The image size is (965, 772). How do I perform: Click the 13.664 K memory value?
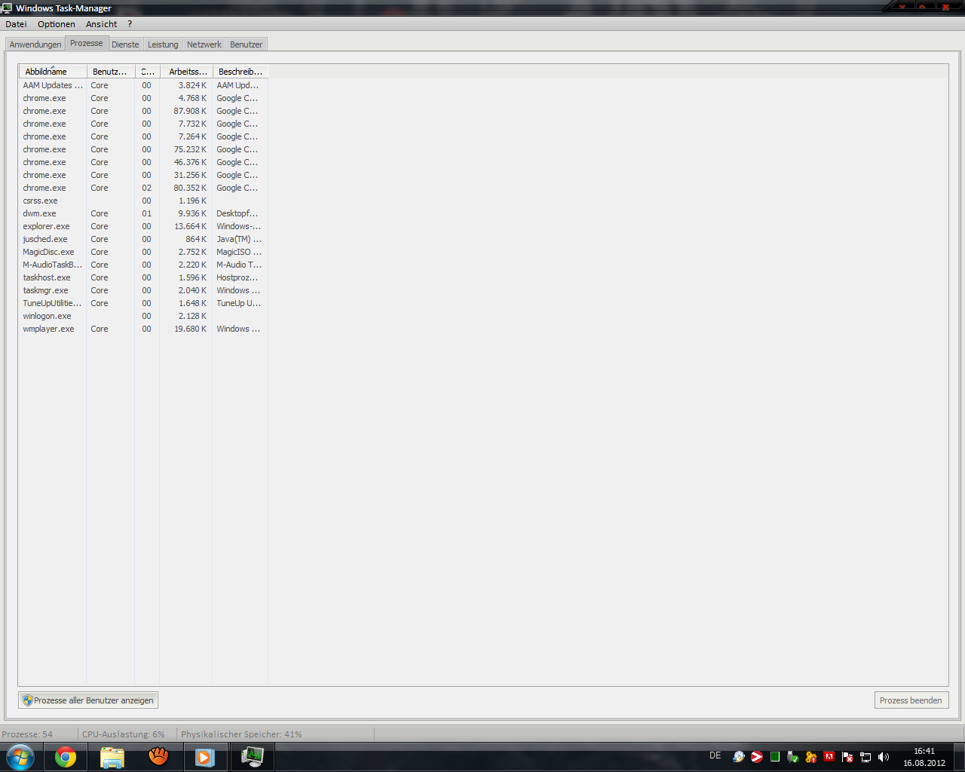click(190, 226)
